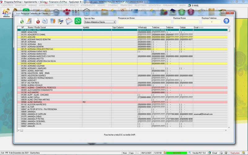Select the ADALBERTO CHIMIL row

pos(122,34)
